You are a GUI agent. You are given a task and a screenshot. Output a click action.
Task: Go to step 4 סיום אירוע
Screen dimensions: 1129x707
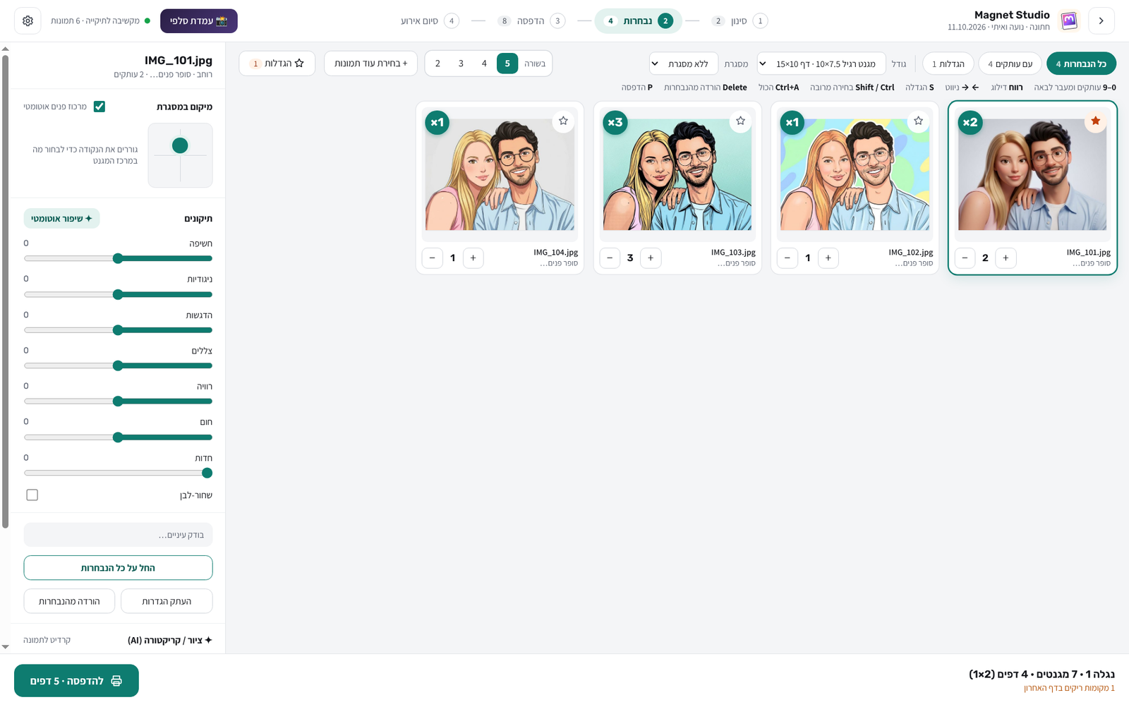point(429,21)
